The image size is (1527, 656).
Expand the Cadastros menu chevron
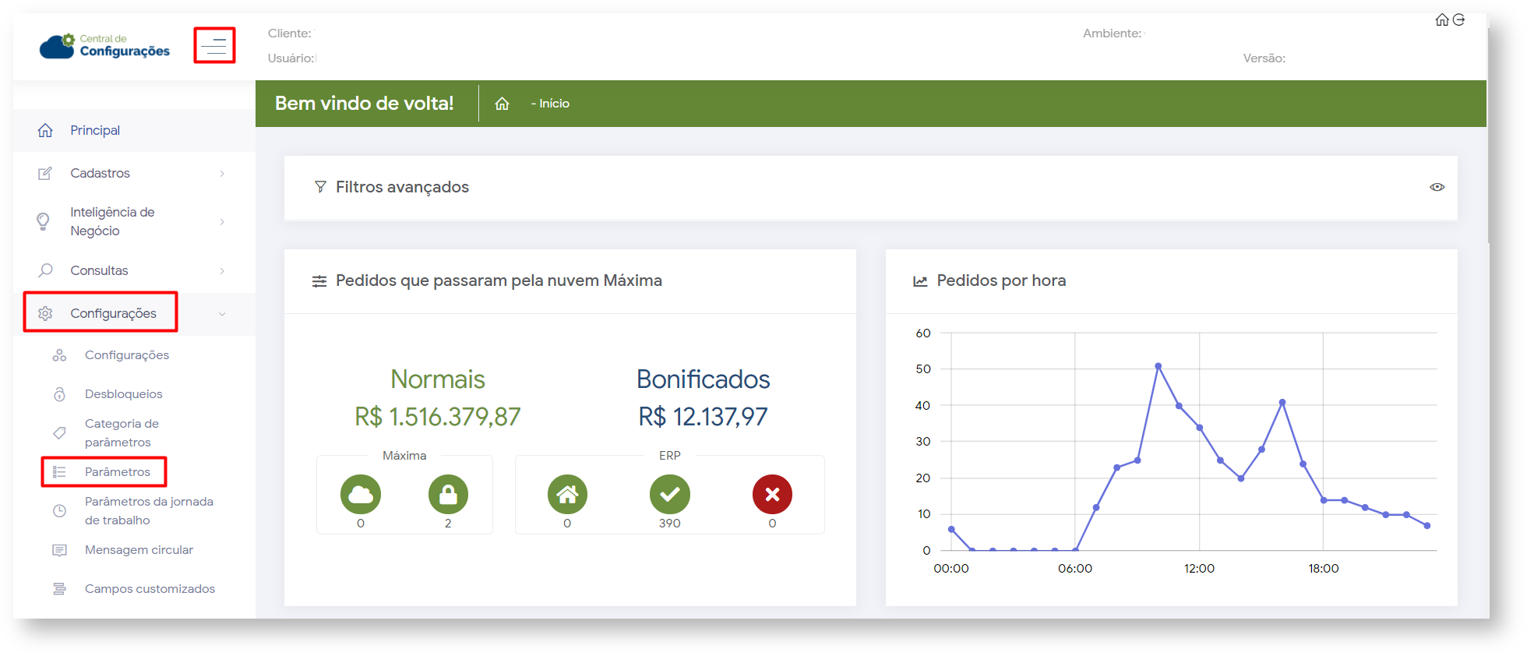coord(222,174)
